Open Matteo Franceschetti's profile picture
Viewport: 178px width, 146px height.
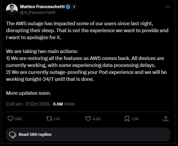click(12, 10)
